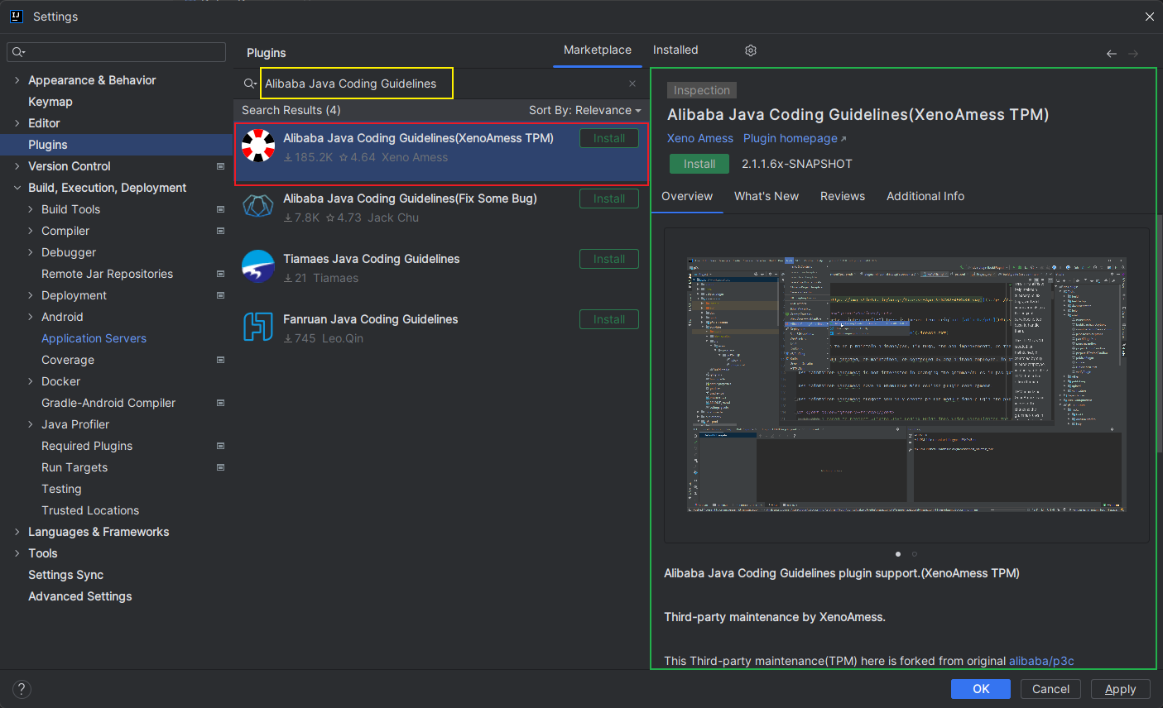1163x708 pixels.
Task: Open the Advanced Settings page
Action: coord(80,596)
